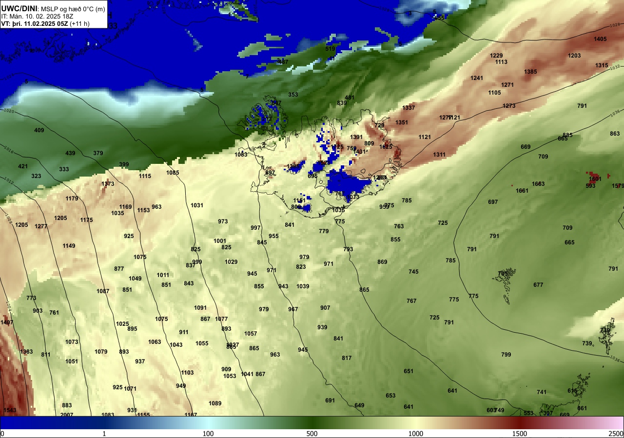624x438 pixels.
Task: Click the map value 399
Action: 124,164
